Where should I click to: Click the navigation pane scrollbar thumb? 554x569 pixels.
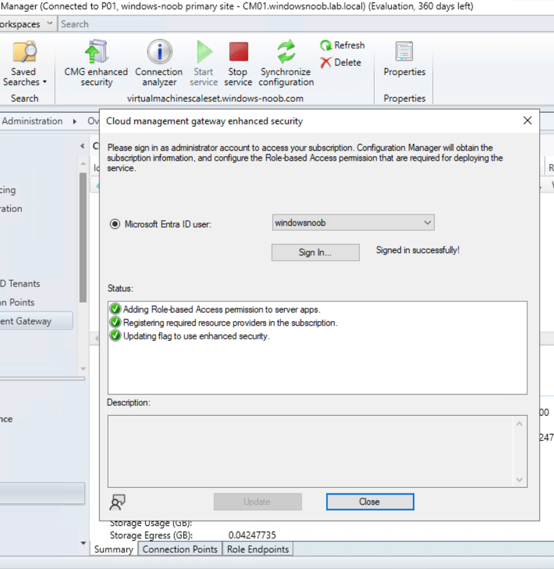pos(83,238)
